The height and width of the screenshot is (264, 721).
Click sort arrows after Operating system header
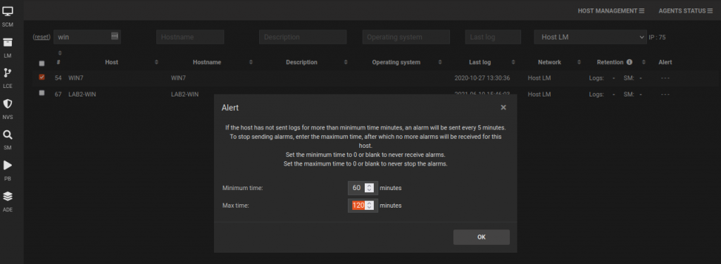click(x=440, y=62)
